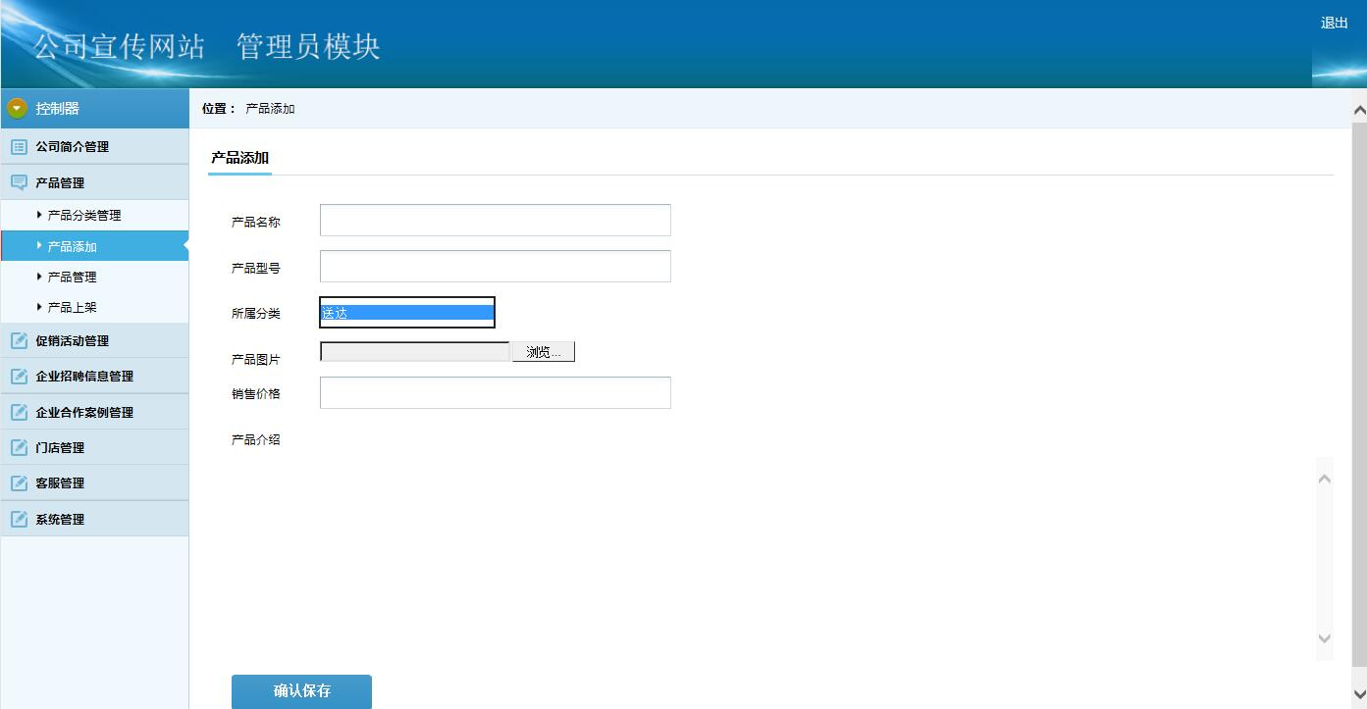The height and width of the screenshot is (709, 1367).
Task: Click the 产品添加 section tab heading
Action: [239, 158]
